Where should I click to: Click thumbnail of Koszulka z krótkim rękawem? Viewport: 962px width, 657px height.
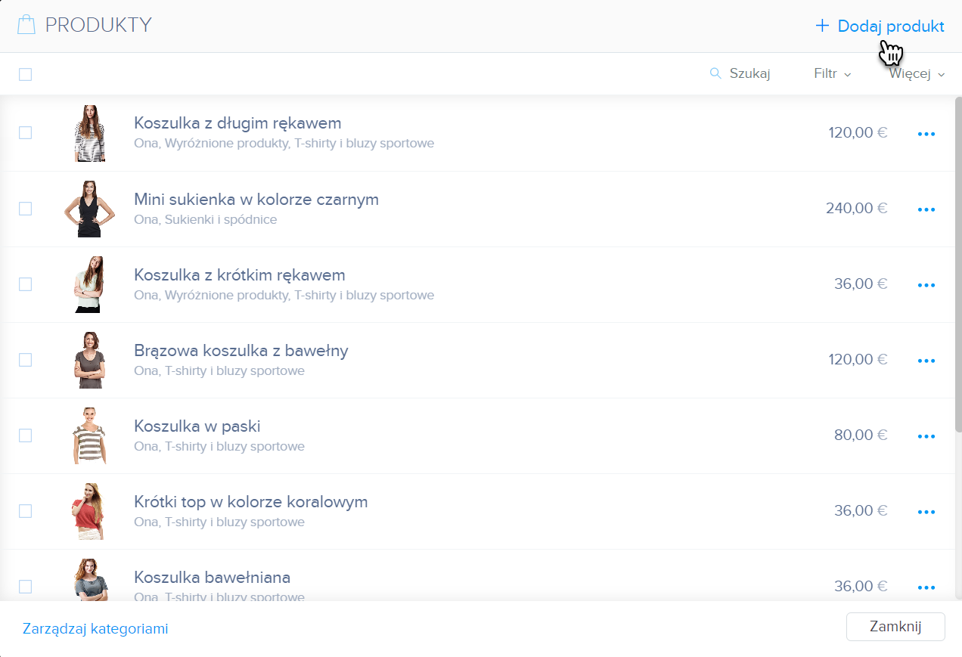pos(89,284)
